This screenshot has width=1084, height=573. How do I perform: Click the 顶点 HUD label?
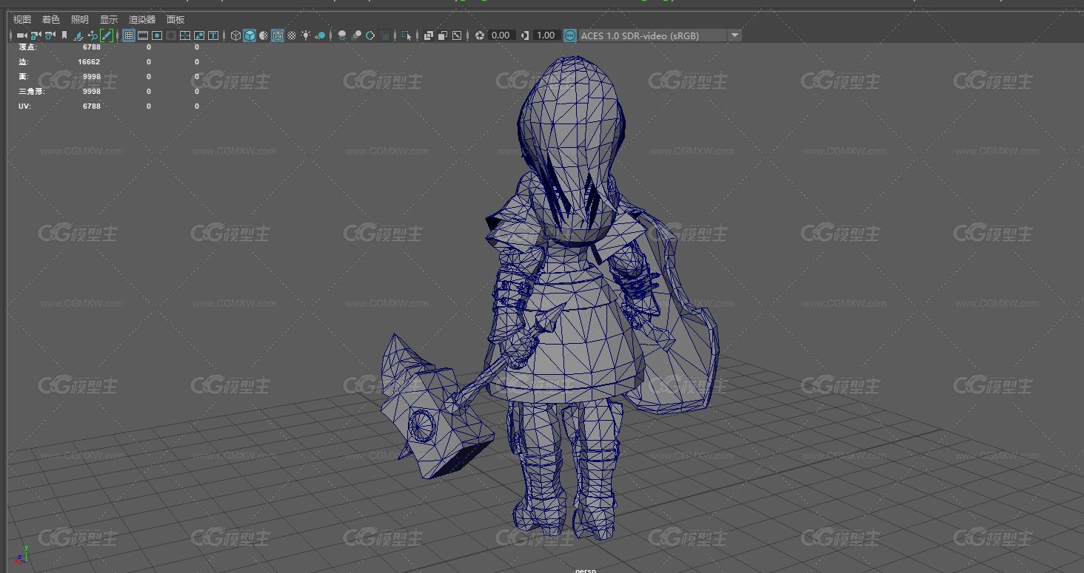[x=27, y=47]
